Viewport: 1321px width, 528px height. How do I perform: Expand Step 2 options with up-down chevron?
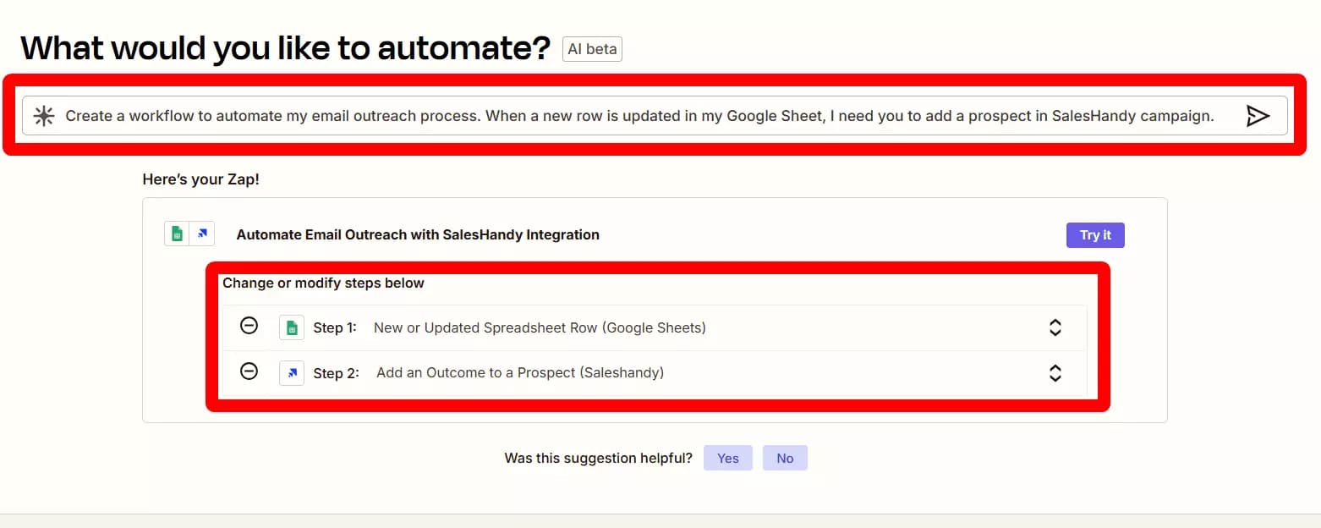tap(1055, 373)
